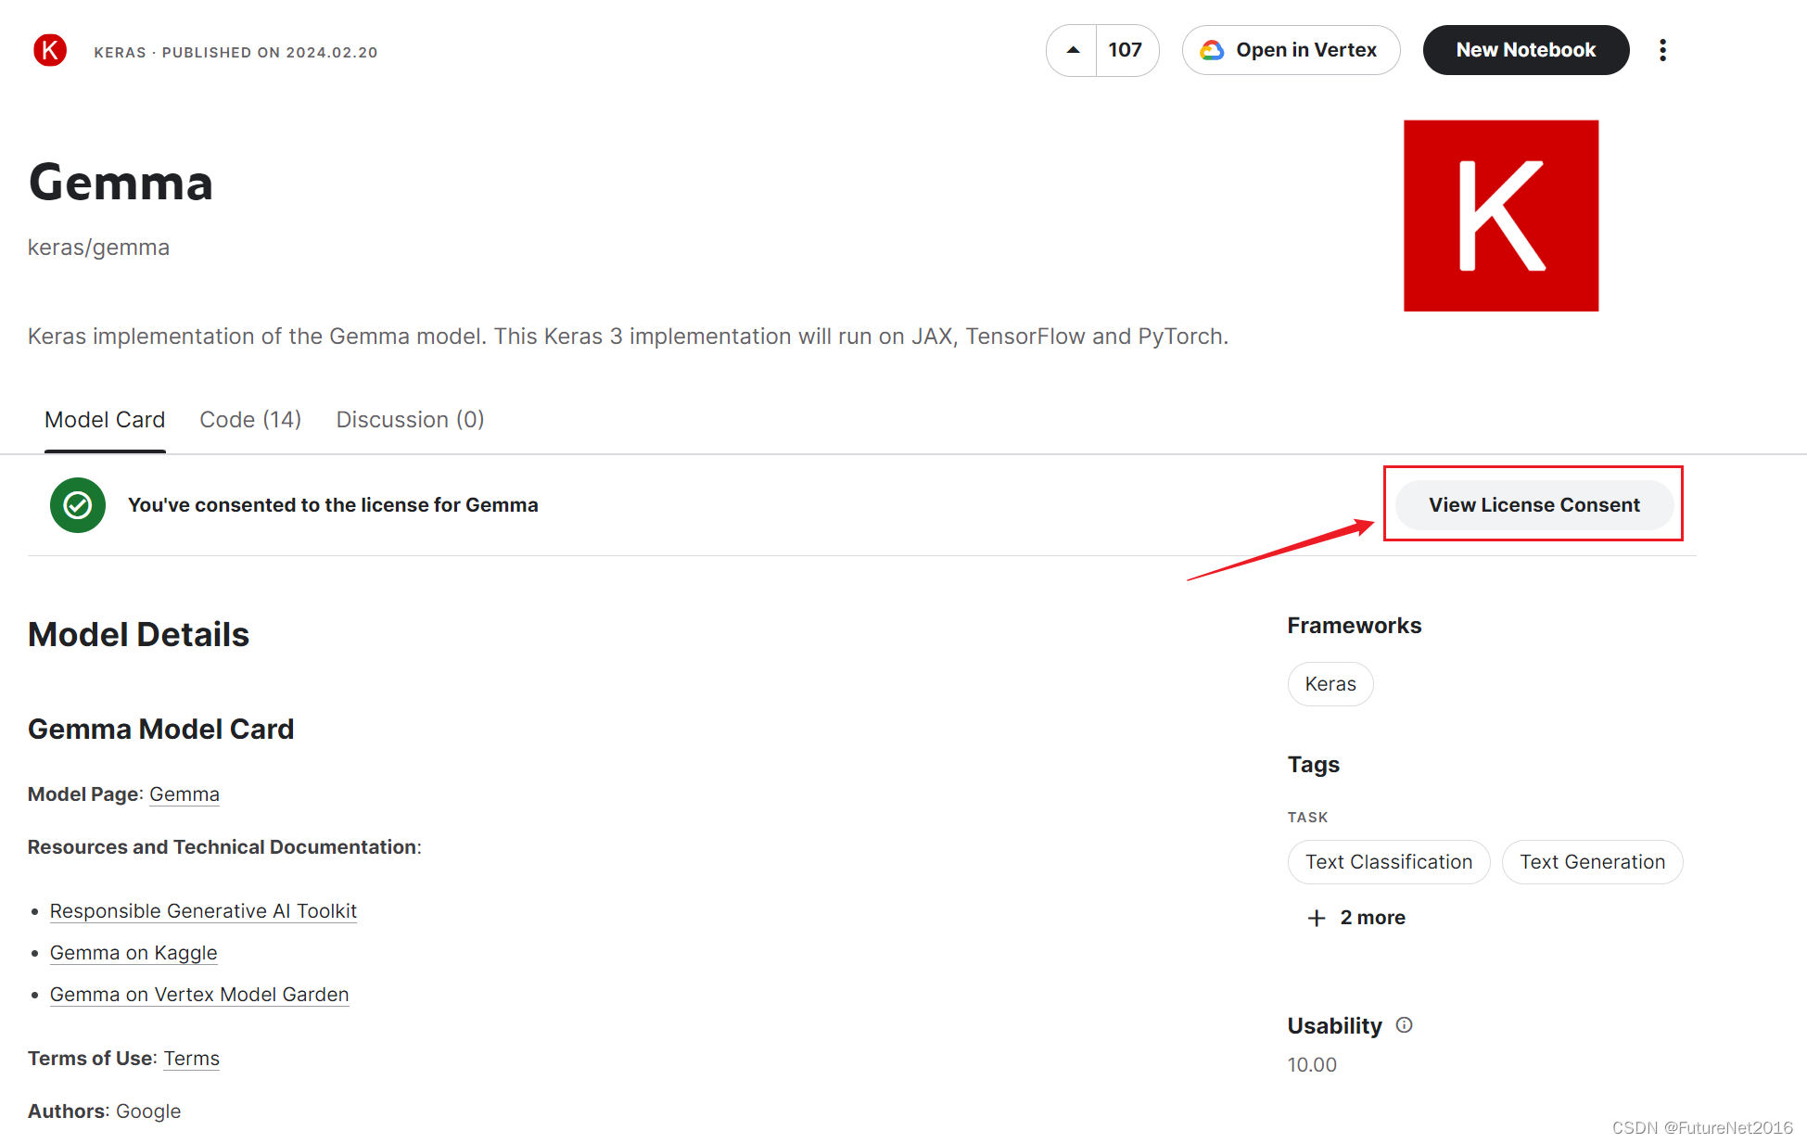Select the Model Card tab
This screenshot has height=1143, width=1807.
(105, 420)
